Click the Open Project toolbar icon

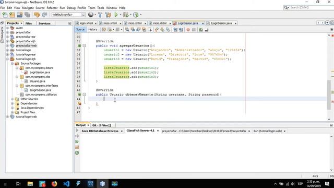pyautogui.click(x=20, y=15)
